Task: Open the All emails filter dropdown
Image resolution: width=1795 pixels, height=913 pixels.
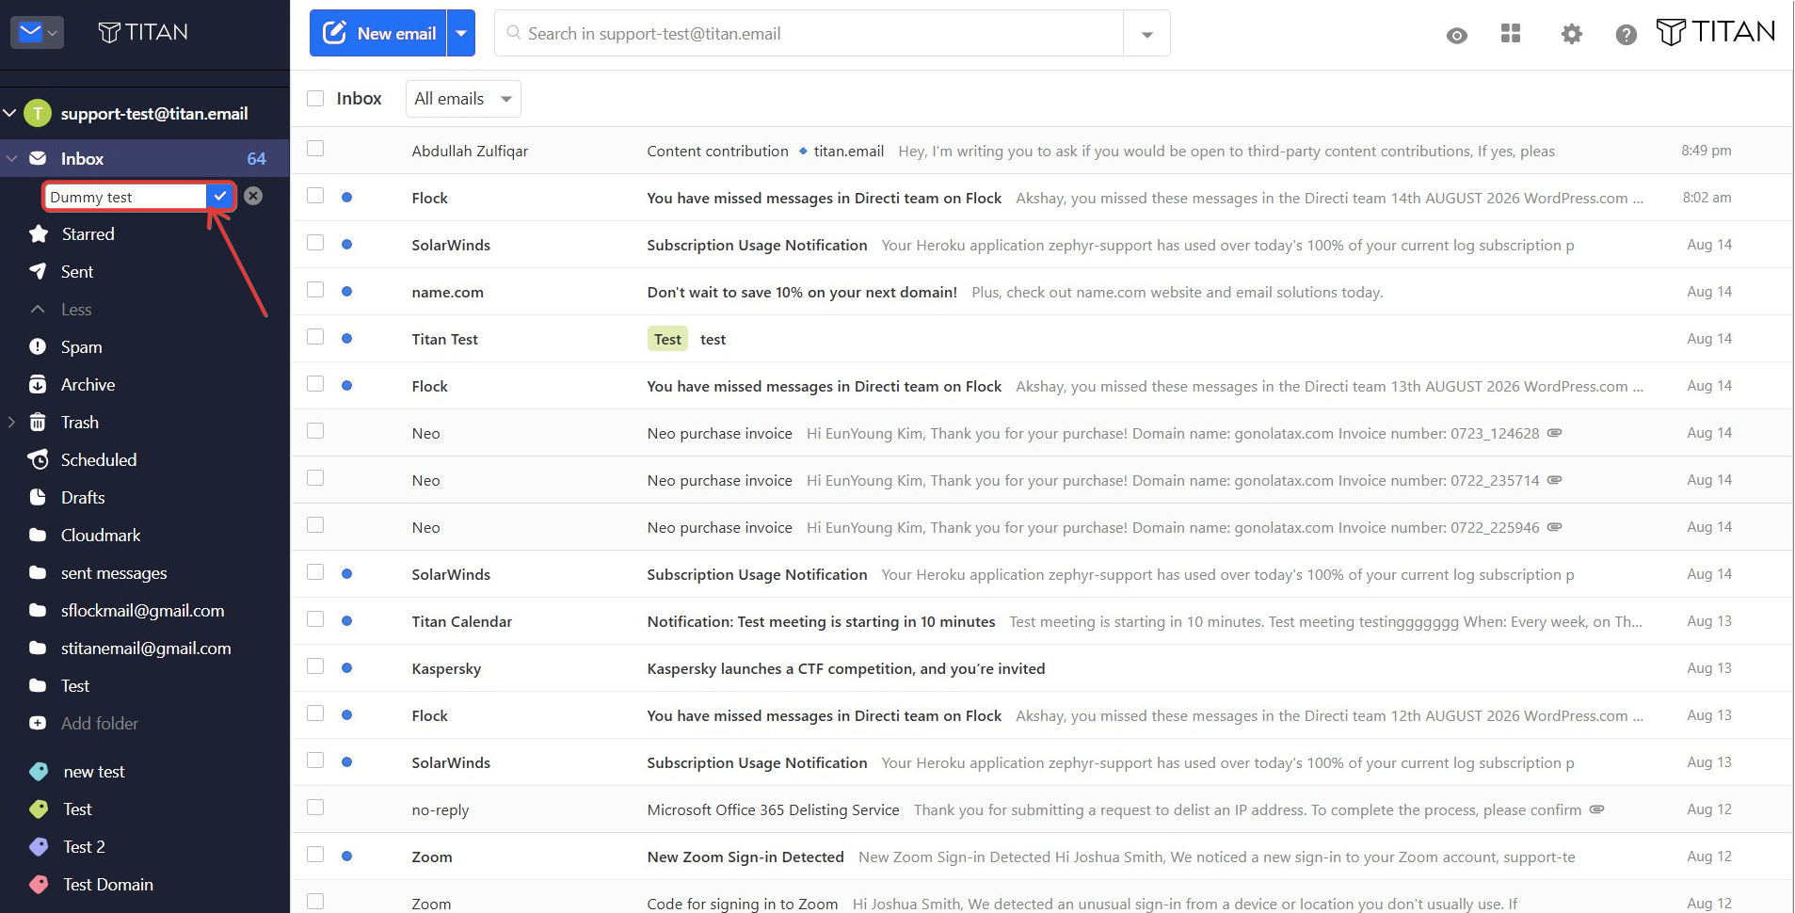Action: tap(463, 99)
